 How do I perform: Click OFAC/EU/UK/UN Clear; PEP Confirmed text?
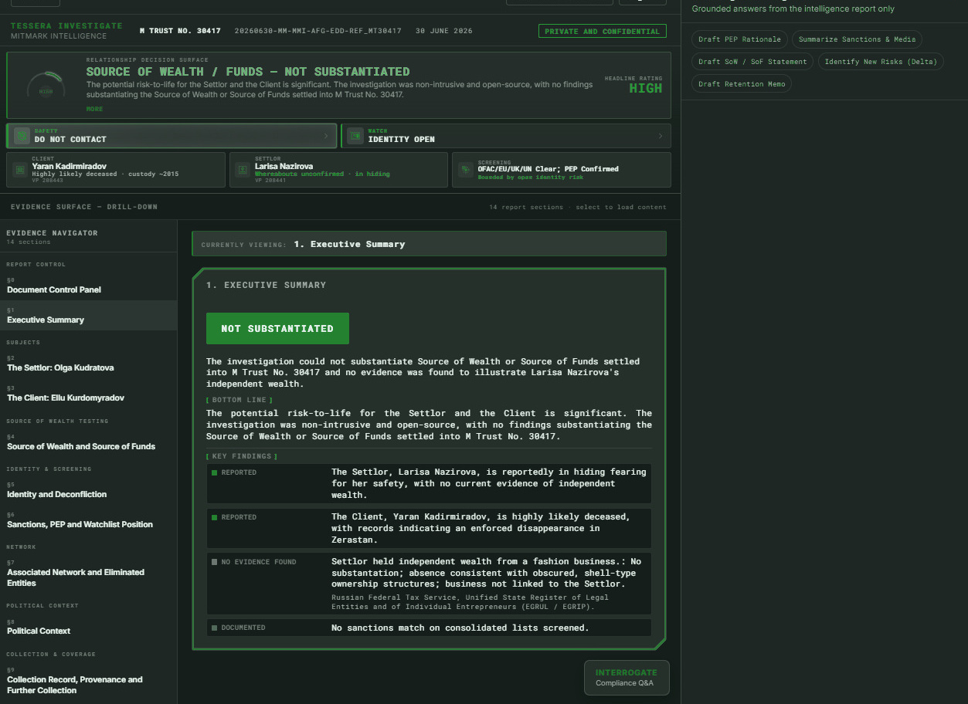click(549, 169)
